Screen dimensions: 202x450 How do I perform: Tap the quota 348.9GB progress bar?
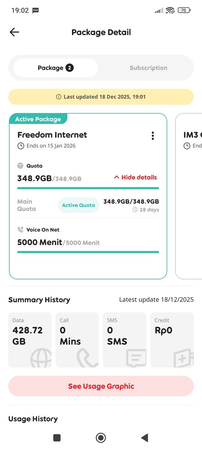88,188
